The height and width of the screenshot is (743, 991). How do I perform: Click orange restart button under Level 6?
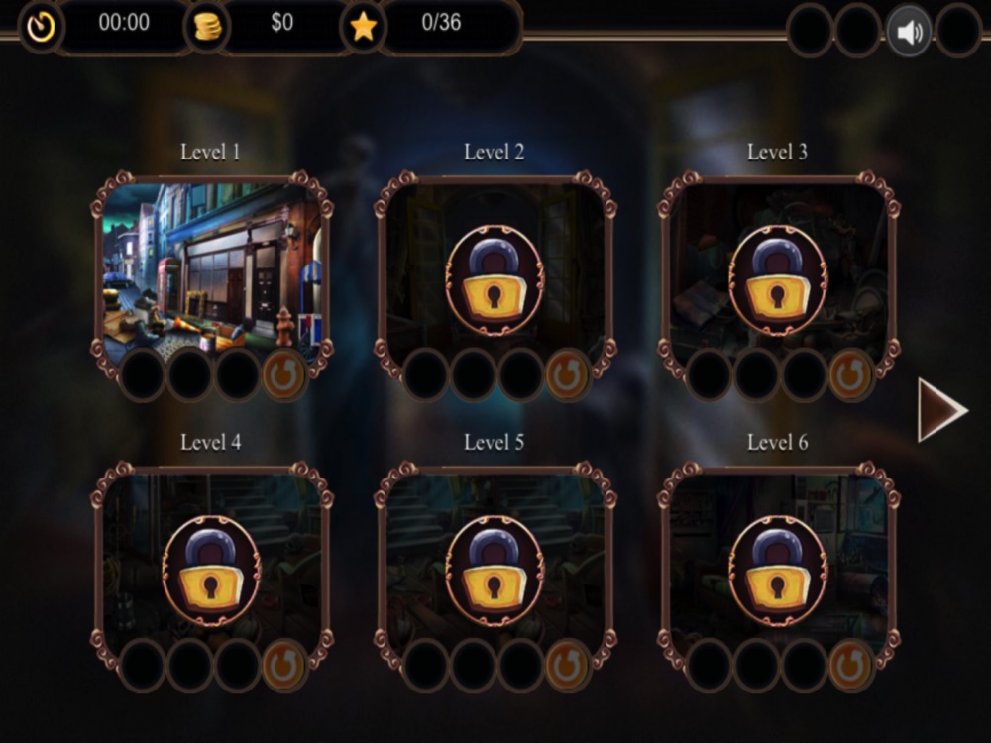coord(850,666)
